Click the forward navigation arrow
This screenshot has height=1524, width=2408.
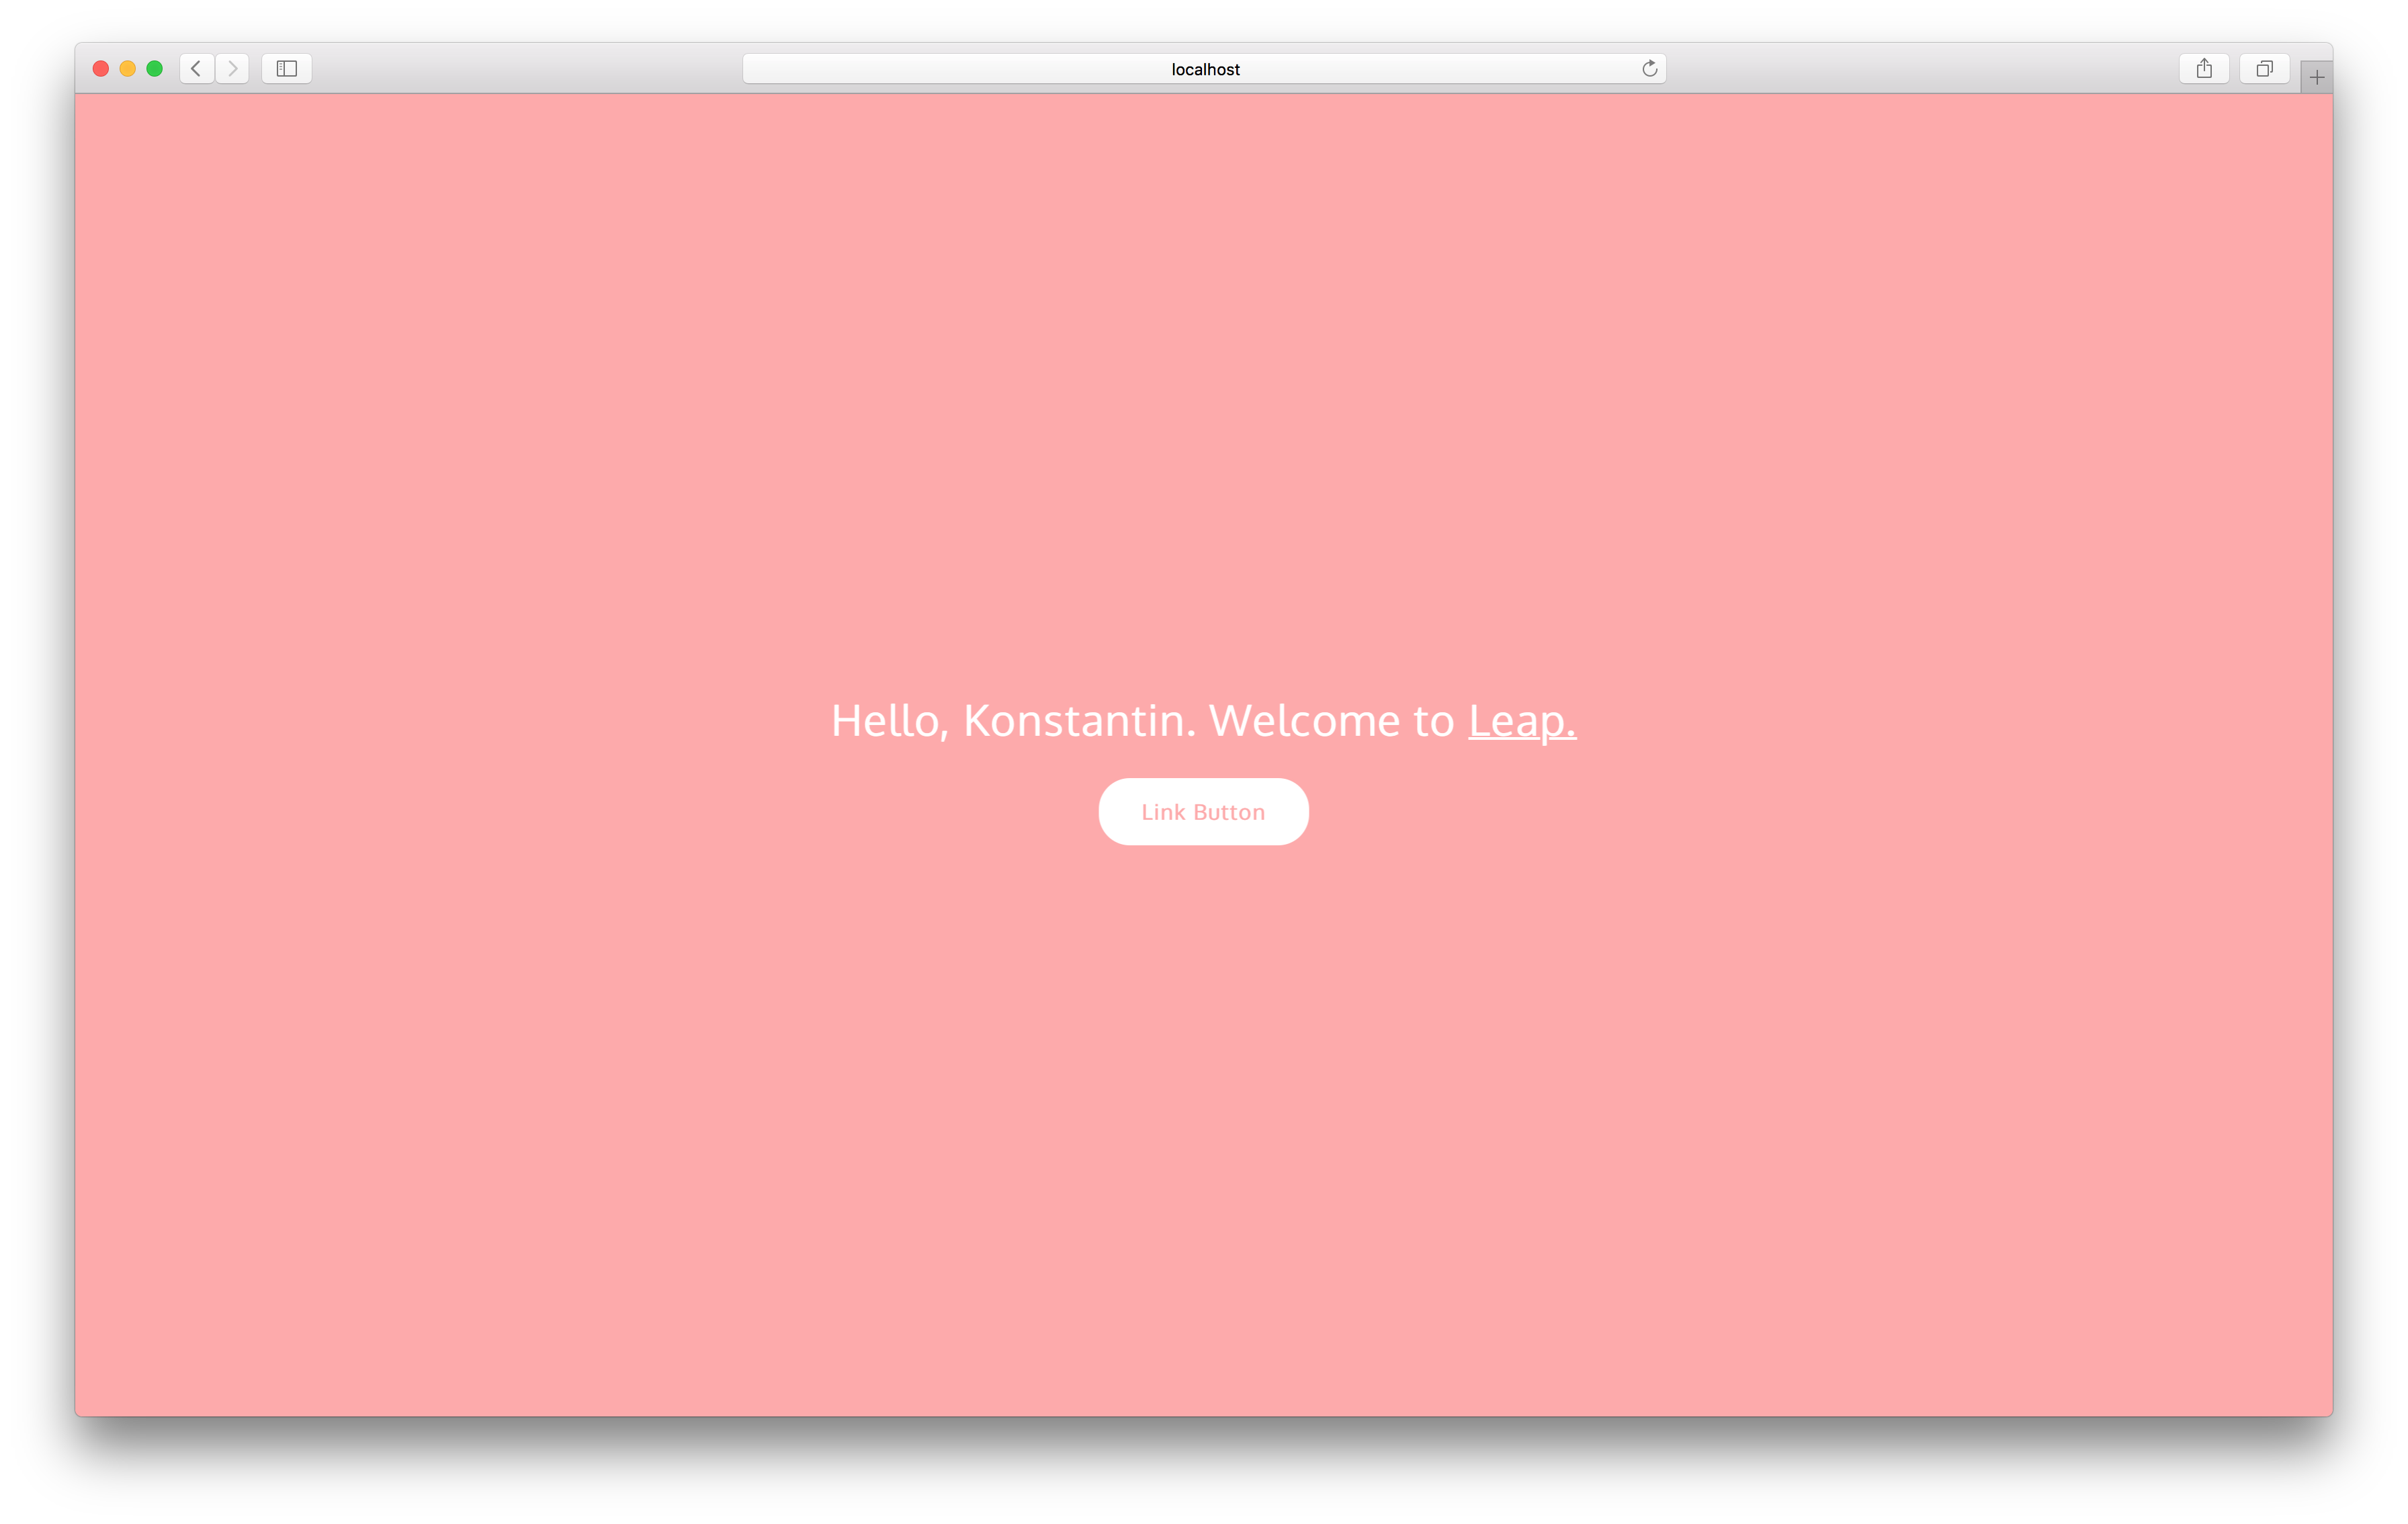pyautogui.click(x=232, y=69)
